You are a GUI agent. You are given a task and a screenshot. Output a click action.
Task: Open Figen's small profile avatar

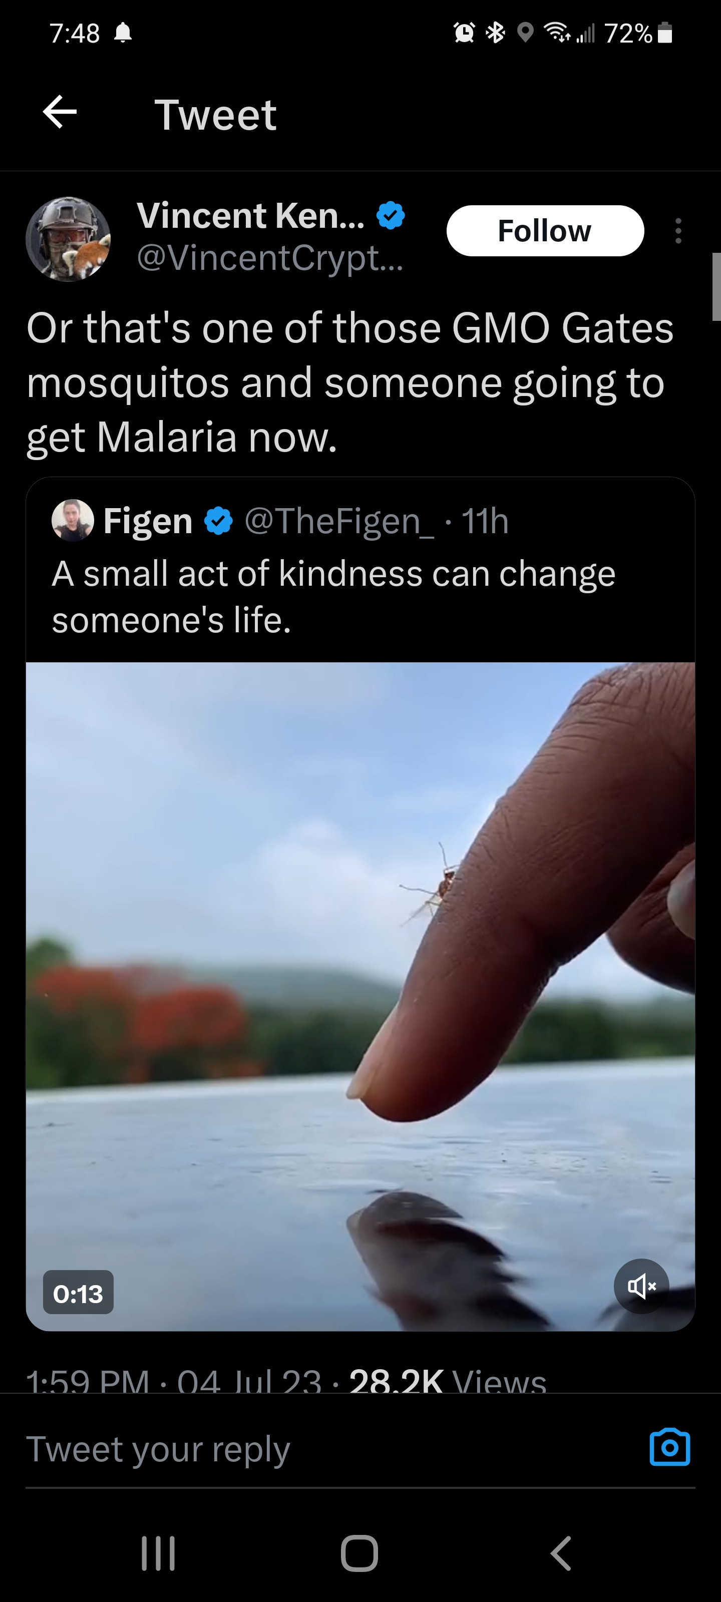point(73,520)
